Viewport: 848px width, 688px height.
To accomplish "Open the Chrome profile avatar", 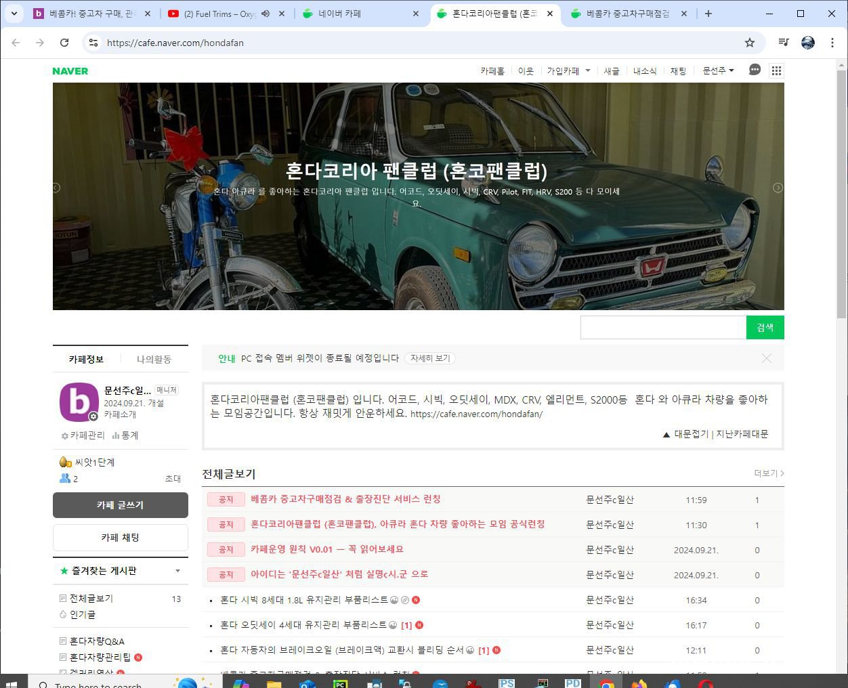I will click(x=808, y=43).
